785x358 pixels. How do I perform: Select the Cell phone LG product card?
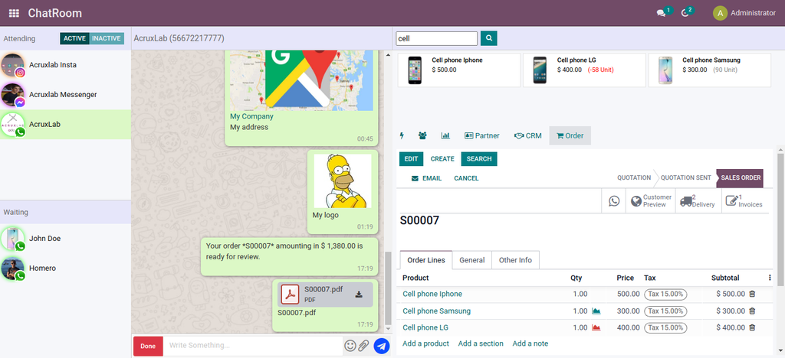coord(584,70)
